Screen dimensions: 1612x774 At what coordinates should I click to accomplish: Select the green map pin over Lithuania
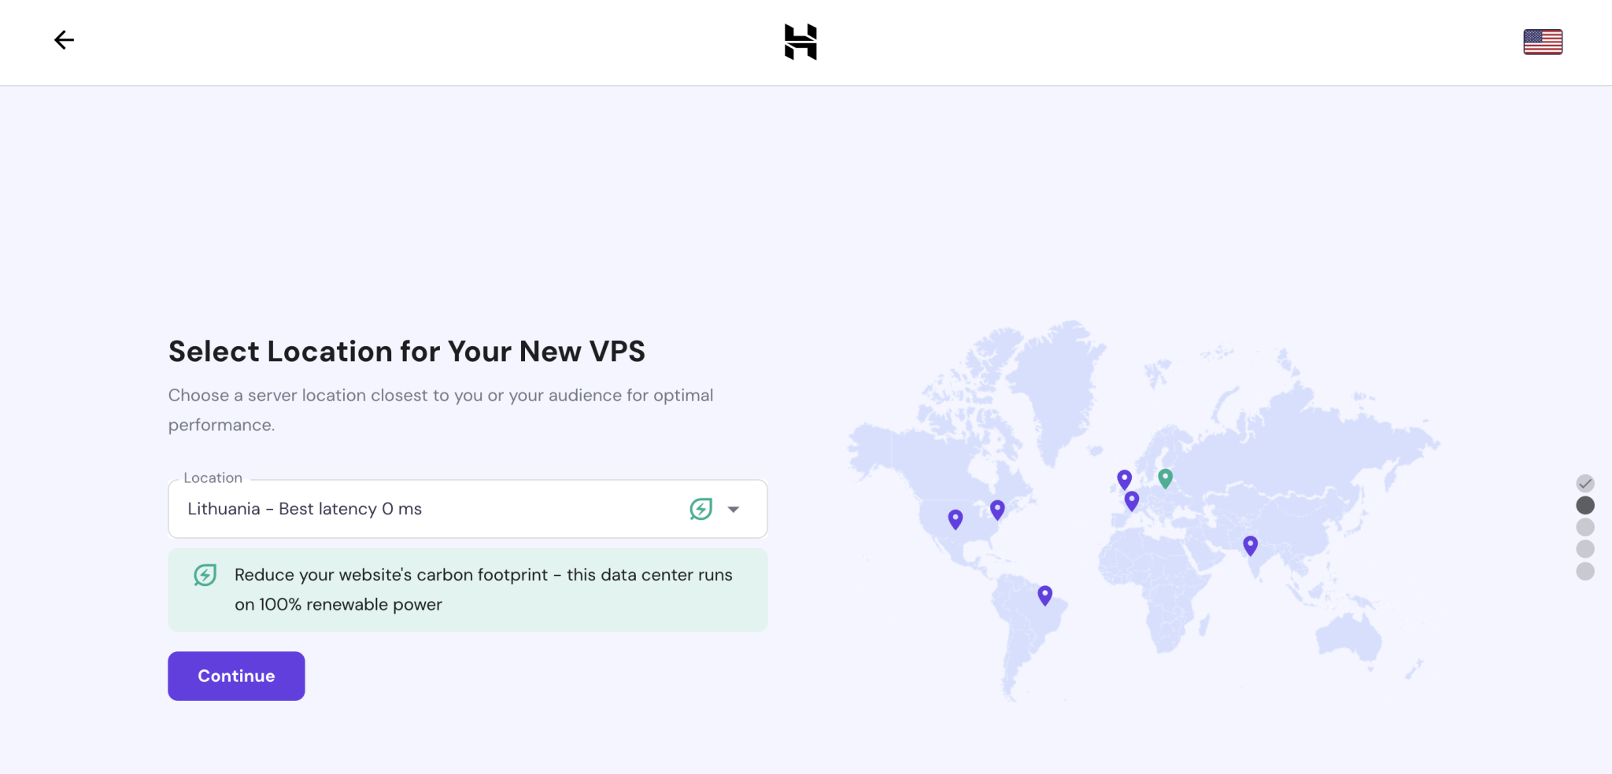point(1165,477)
